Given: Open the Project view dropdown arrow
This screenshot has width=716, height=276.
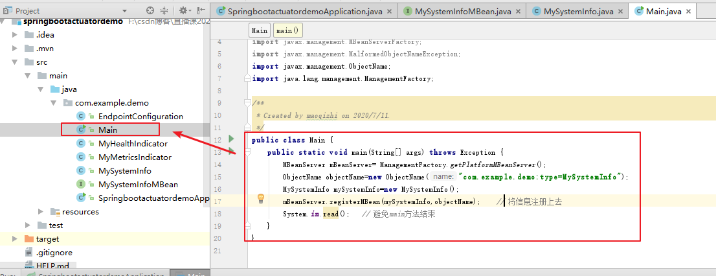Looking at the screenshot, I should pos(125,11).
